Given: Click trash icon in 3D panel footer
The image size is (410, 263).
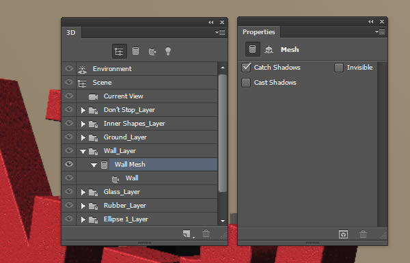Looking at the screenshot, I should tap(206, 234).
